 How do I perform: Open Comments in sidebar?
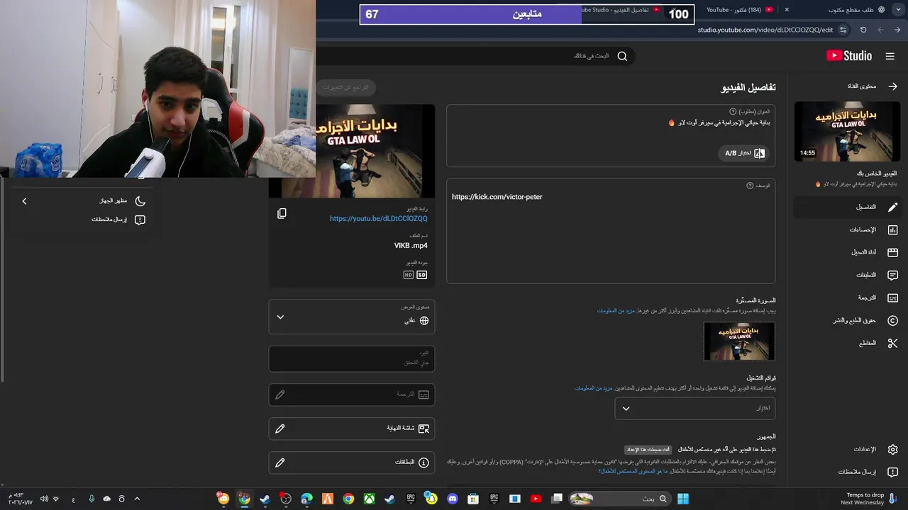[x=846, y=275]
